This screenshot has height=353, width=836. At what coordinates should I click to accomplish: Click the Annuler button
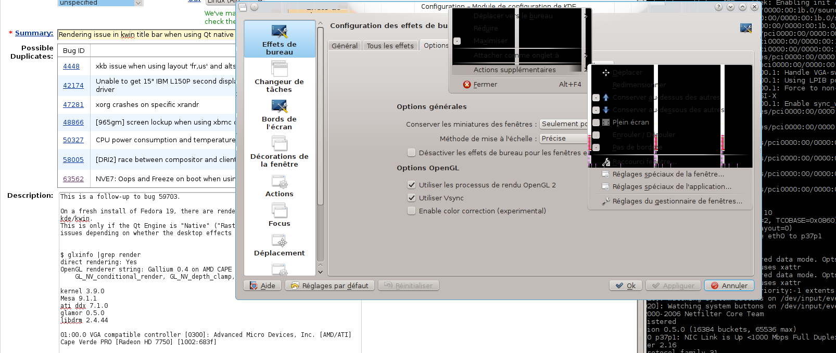(729, 286)
